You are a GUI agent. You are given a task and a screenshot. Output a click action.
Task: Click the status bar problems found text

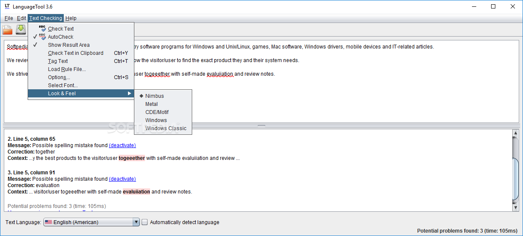point(467,231)
